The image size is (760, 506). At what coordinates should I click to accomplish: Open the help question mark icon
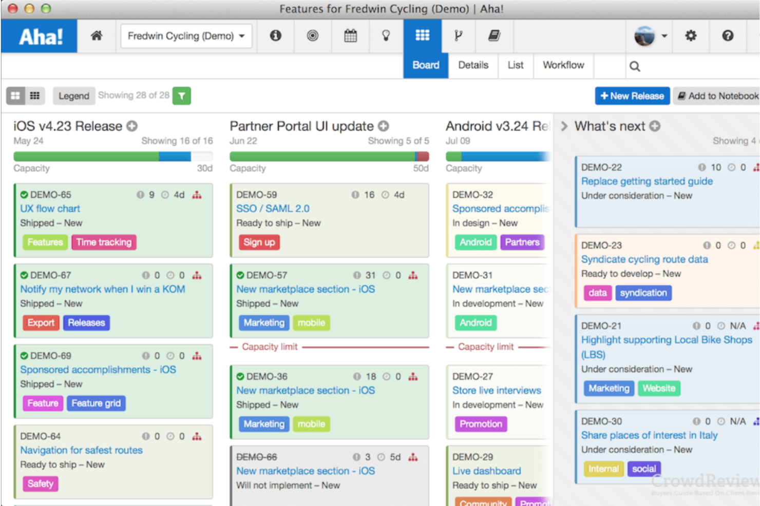click(x=728, y=35)
